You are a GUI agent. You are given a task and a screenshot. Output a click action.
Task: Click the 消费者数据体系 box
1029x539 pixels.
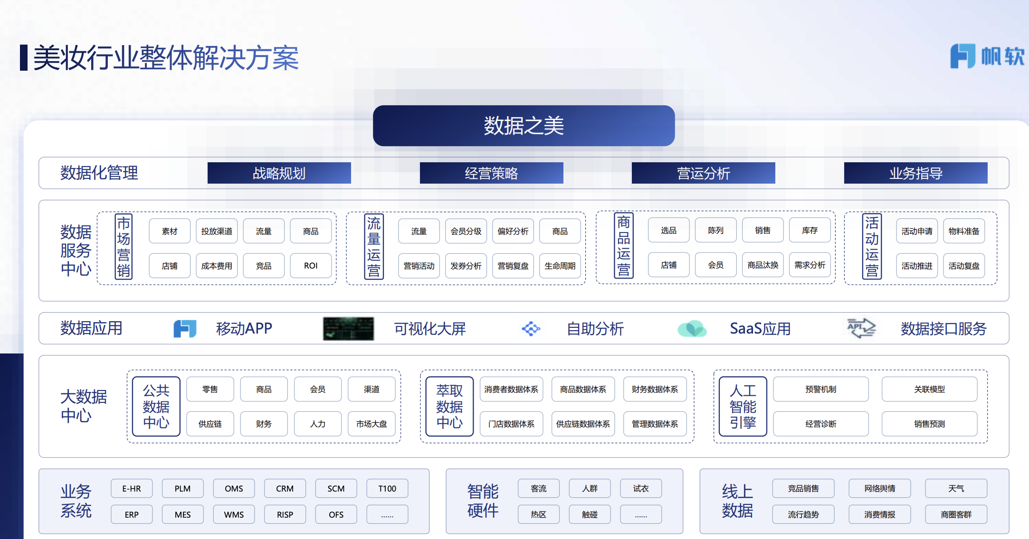[511, 389]
